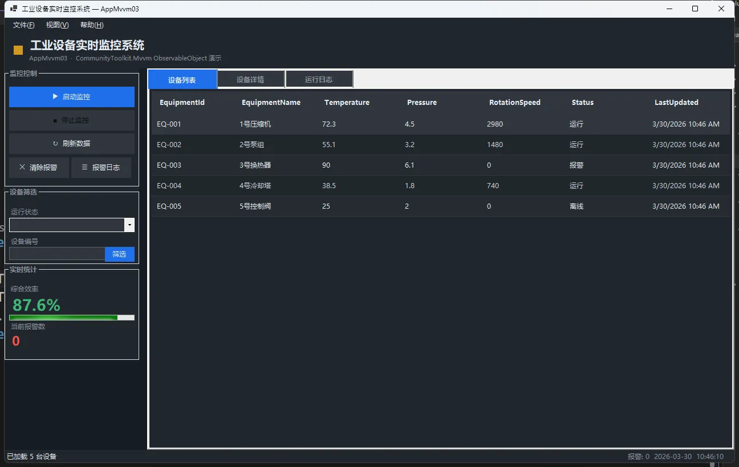Click the X icon on 清除报警
Viewport: 739px width, 467px height.
pyautogui.click(x=22, y=168)
